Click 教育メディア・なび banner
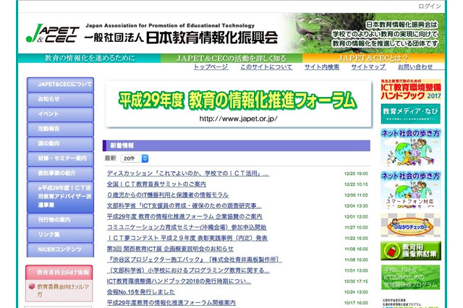The image size is (463, 308). [x=411, y=114]
